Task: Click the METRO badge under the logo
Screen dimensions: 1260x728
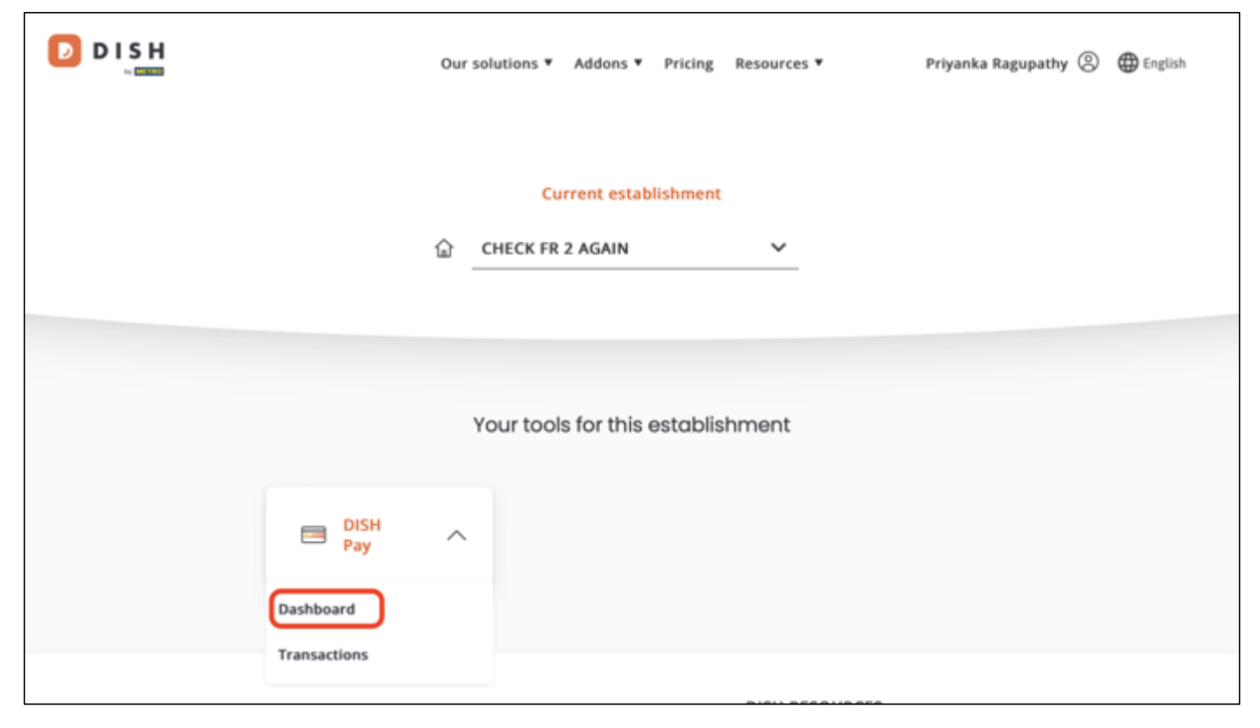Action: [x=149, y=72]
